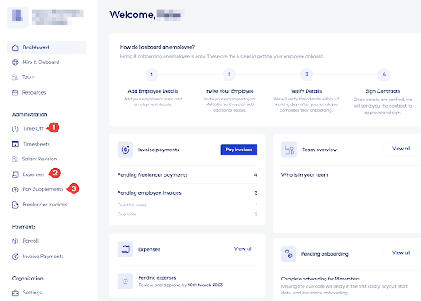Click the Team overview card icon
The width and height of the screenshot is (421, 301).
coord(289,150)
